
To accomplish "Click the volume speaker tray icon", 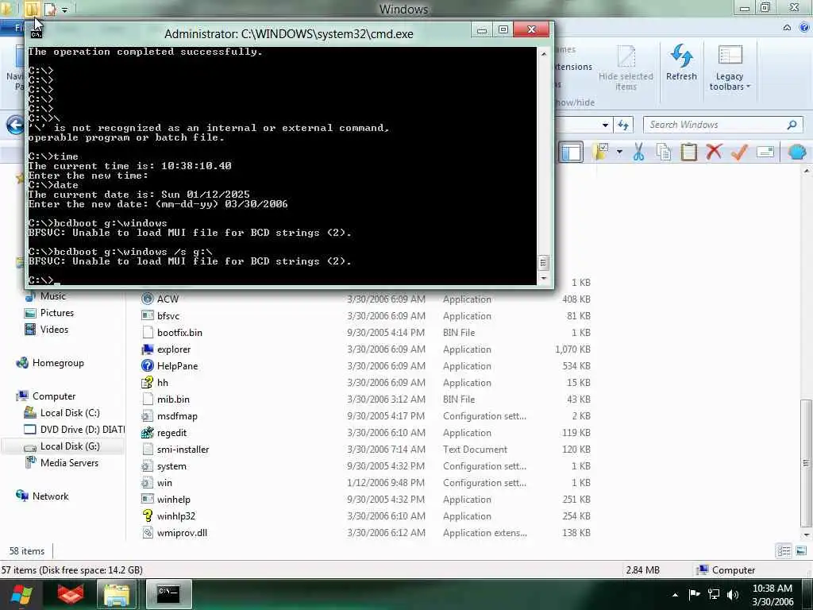I will pyautogui.click(x=732, y=594).
